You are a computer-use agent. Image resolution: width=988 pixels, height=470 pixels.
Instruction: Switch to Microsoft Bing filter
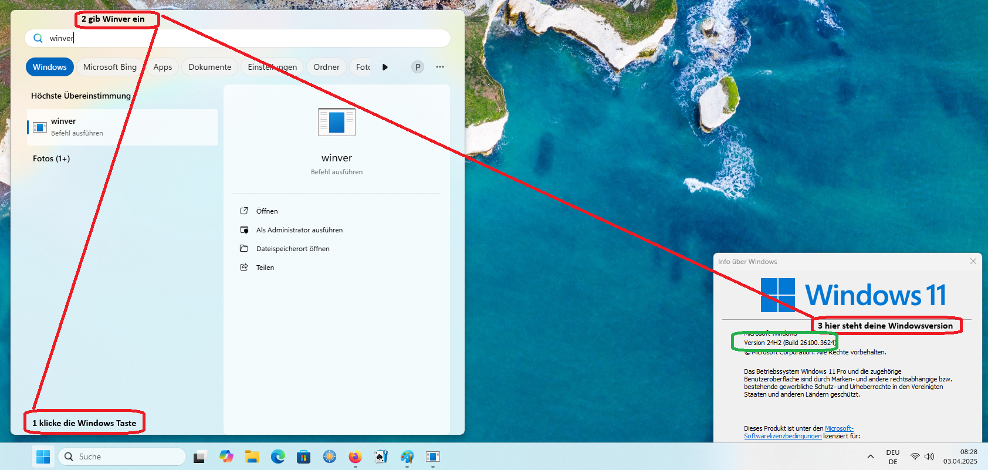pyautogui.click(x=110, y=67)
